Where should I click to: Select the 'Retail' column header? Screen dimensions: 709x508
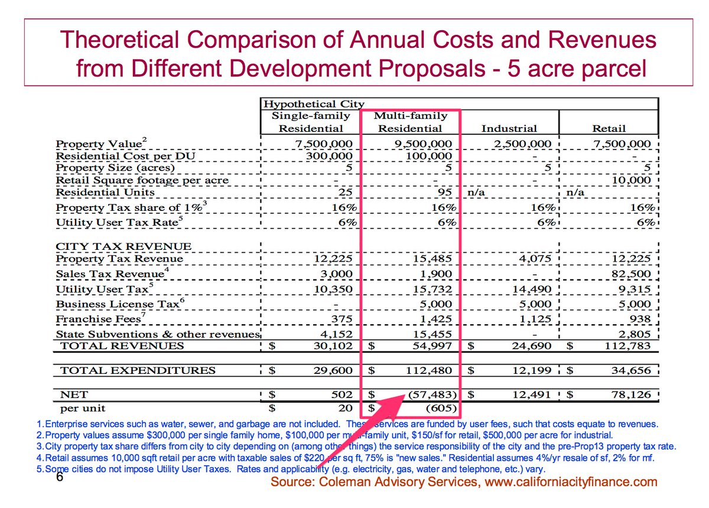point(609,128)
